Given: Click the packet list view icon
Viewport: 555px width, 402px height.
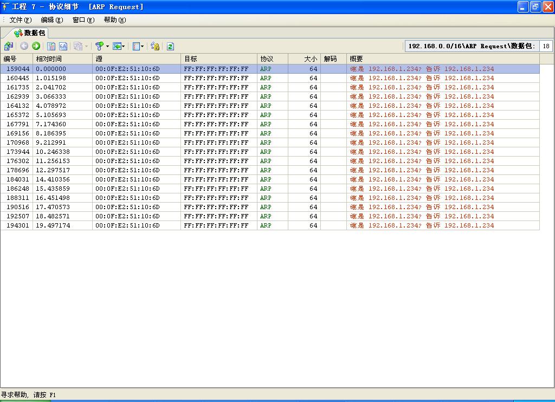Looking at the screenshot, I should click(x=51, y=47).
